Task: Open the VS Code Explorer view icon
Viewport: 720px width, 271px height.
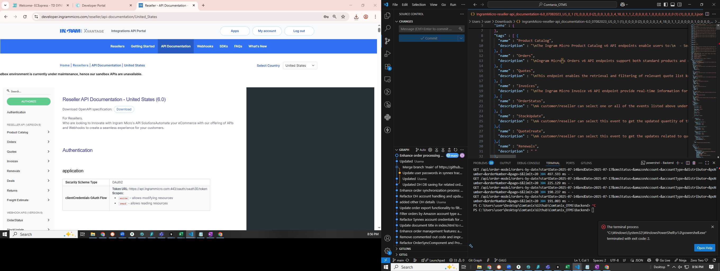Action: click(387, 16)
